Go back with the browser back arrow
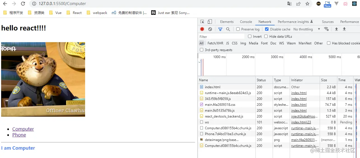This screenshot has height=158, width=360. point(5,4)
